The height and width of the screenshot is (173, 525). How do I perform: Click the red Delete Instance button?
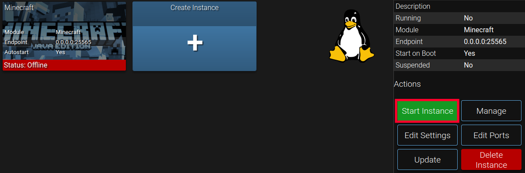491,160
